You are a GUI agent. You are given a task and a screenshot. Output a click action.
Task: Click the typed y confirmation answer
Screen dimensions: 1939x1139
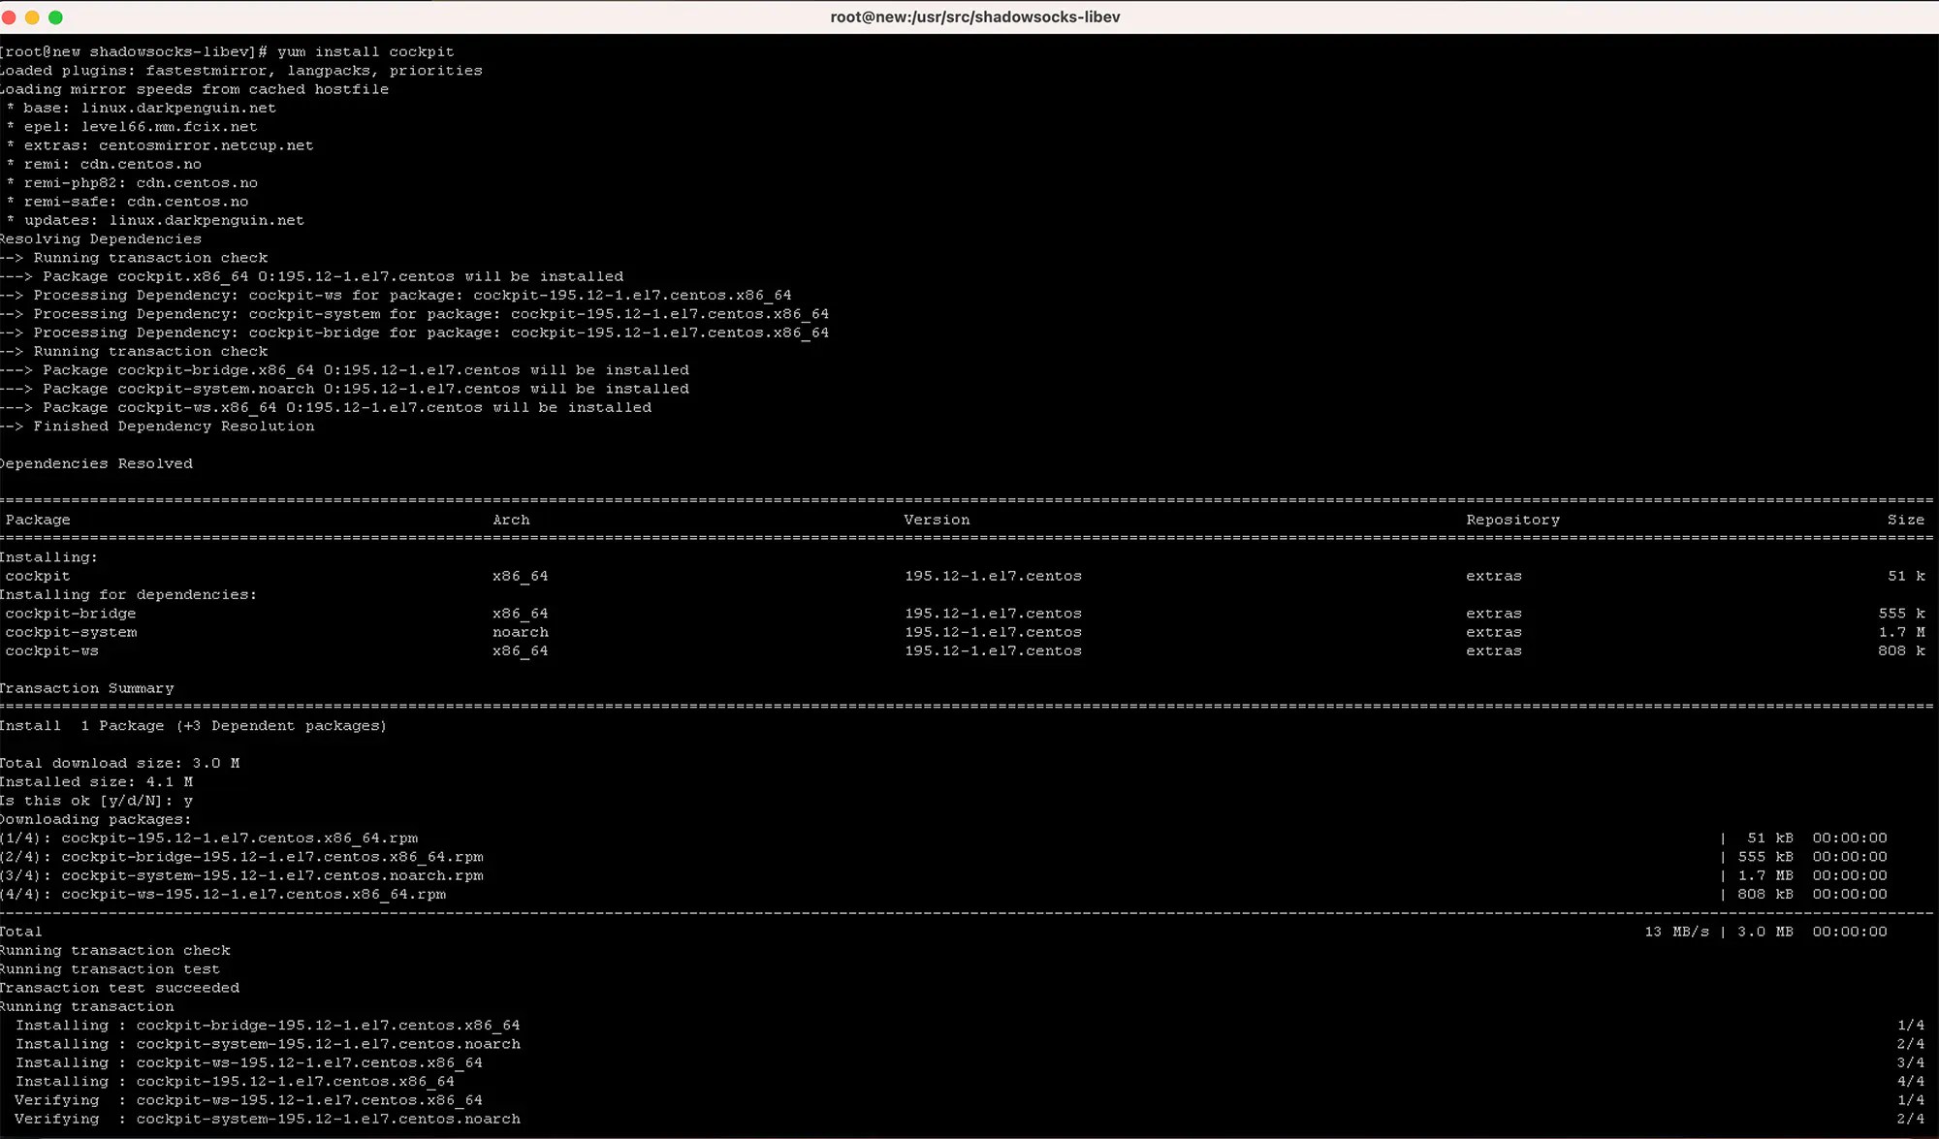[x=186, y=801]
